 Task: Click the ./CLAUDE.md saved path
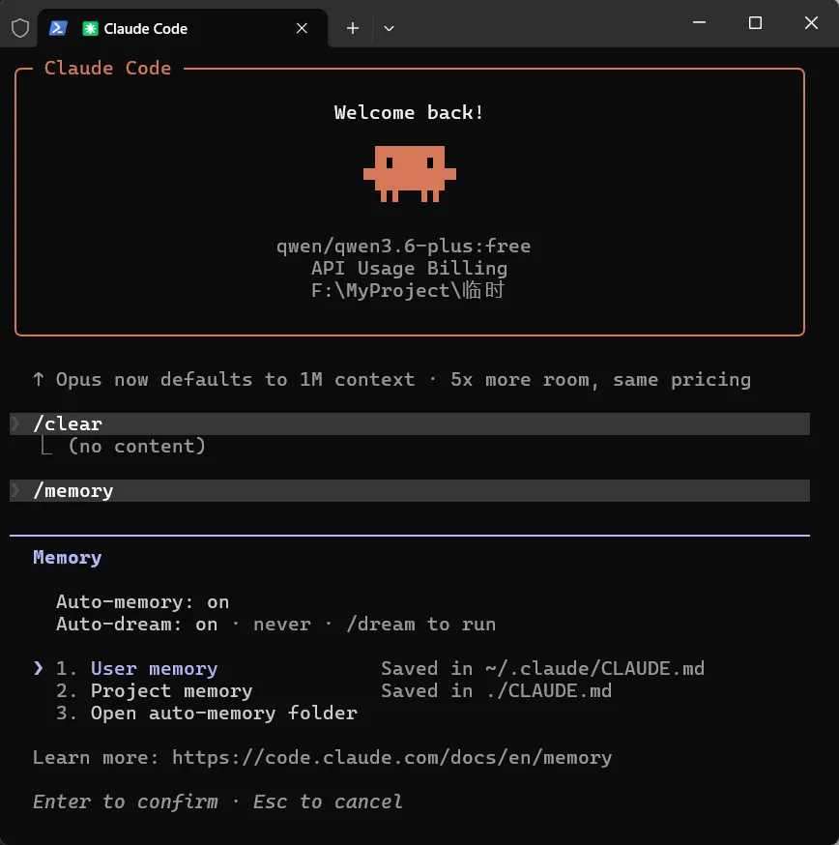(549, 691)
